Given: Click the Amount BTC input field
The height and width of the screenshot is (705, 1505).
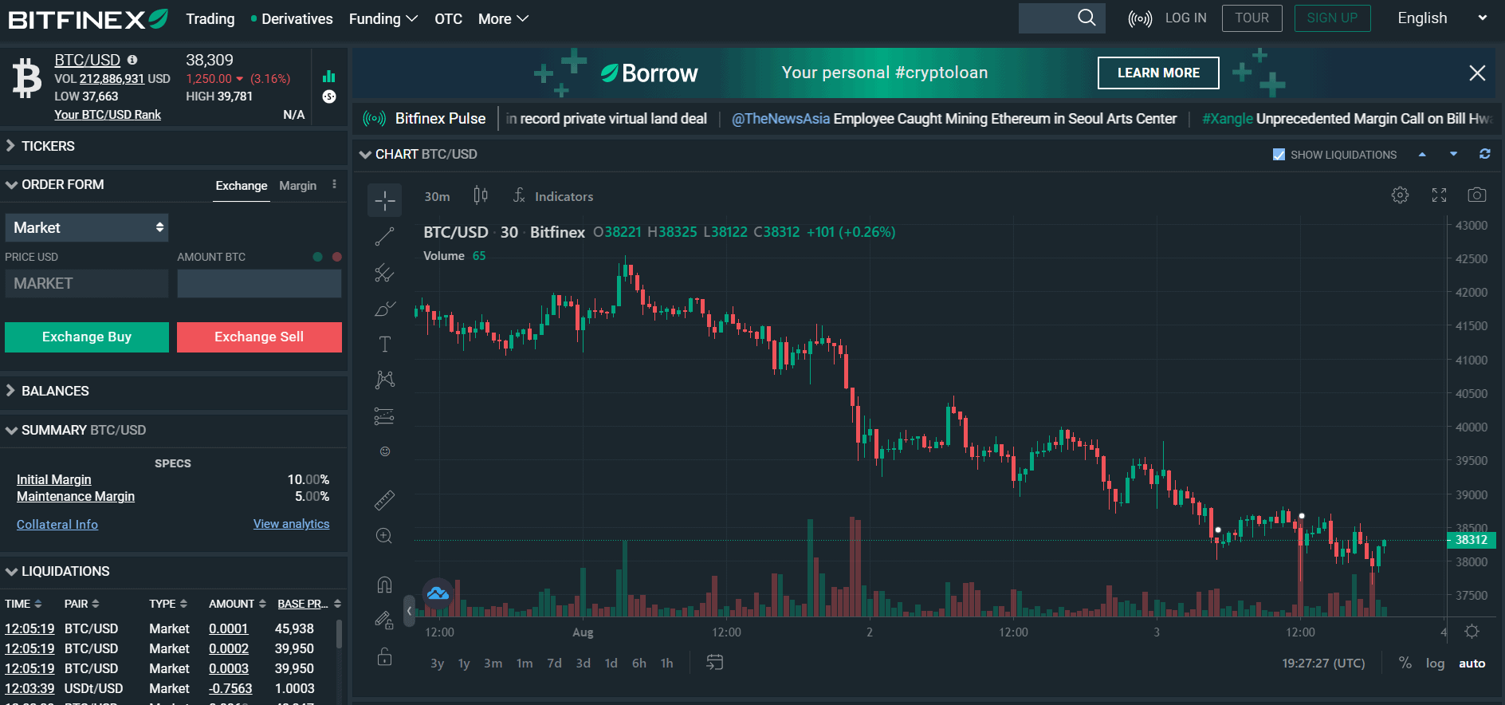Looking at the screenshot, I should coord(259,284).
